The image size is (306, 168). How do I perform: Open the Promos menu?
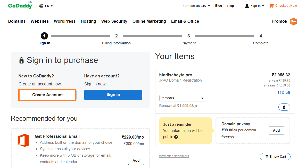(x=279, y=21)
